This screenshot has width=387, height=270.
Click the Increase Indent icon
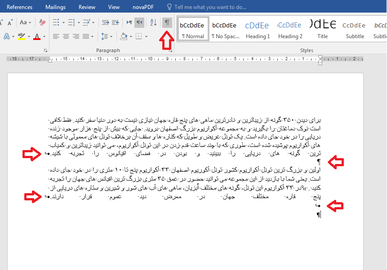(115, 22)
